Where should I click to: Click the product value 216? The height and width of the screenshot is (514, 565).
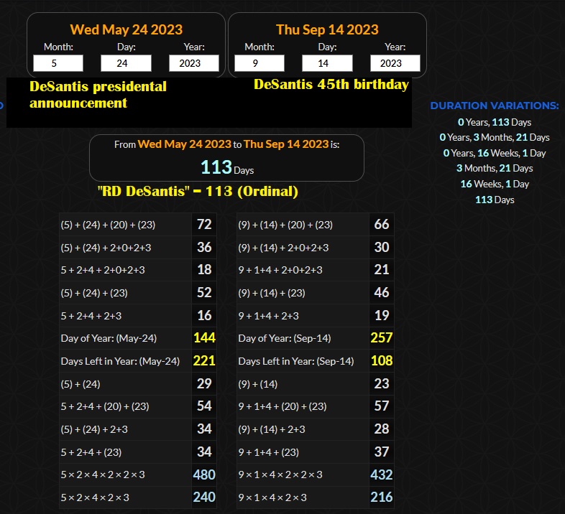tap(382, 497)
